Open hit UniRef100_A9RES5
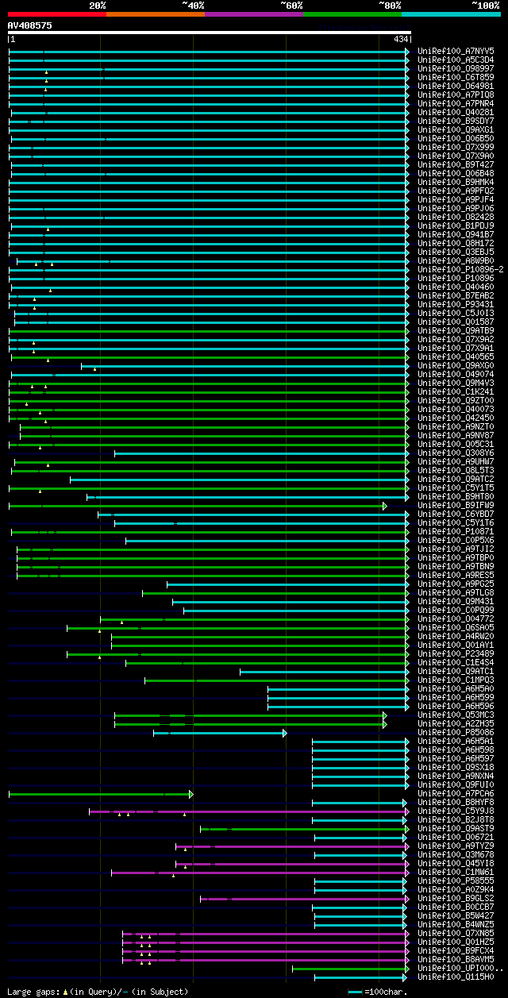The image size is (508, 998). 455,575
